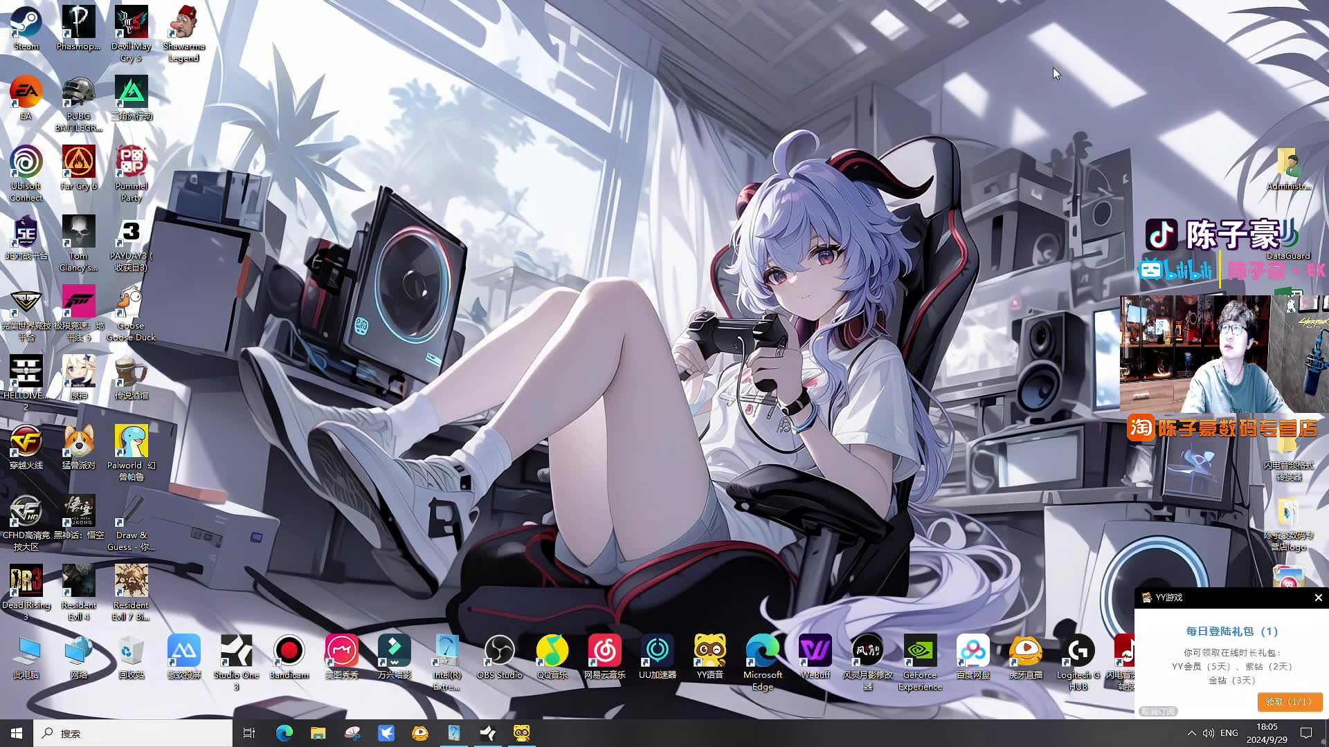Click the UU加速器 shortcut
The height and width of the screenshot is (747, 1329).
coord(657,656)
